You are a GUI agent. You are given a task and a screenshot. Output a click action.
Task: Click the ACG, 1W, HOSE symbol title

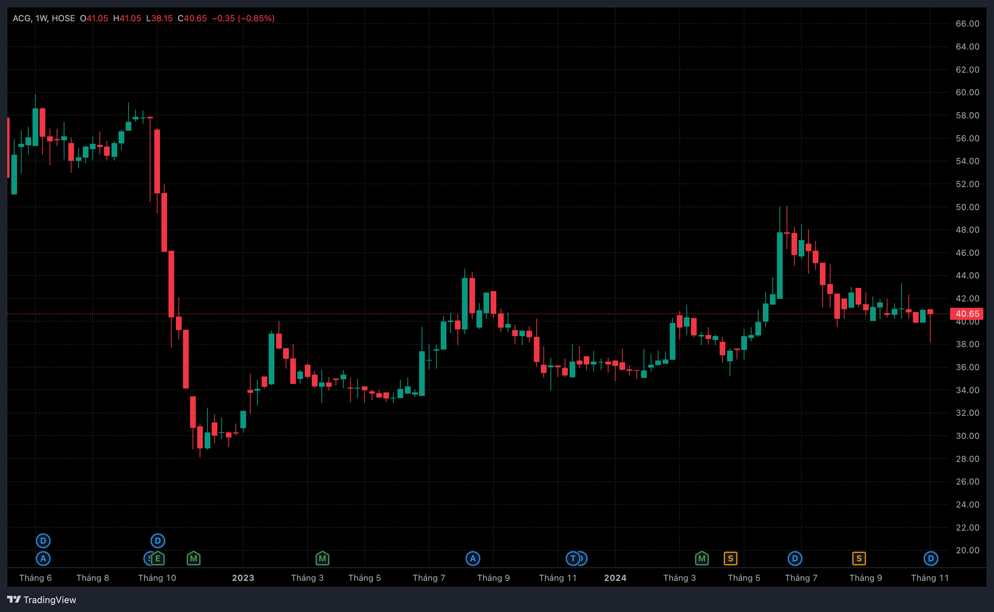pyautogui.click(x=43, y=18)
